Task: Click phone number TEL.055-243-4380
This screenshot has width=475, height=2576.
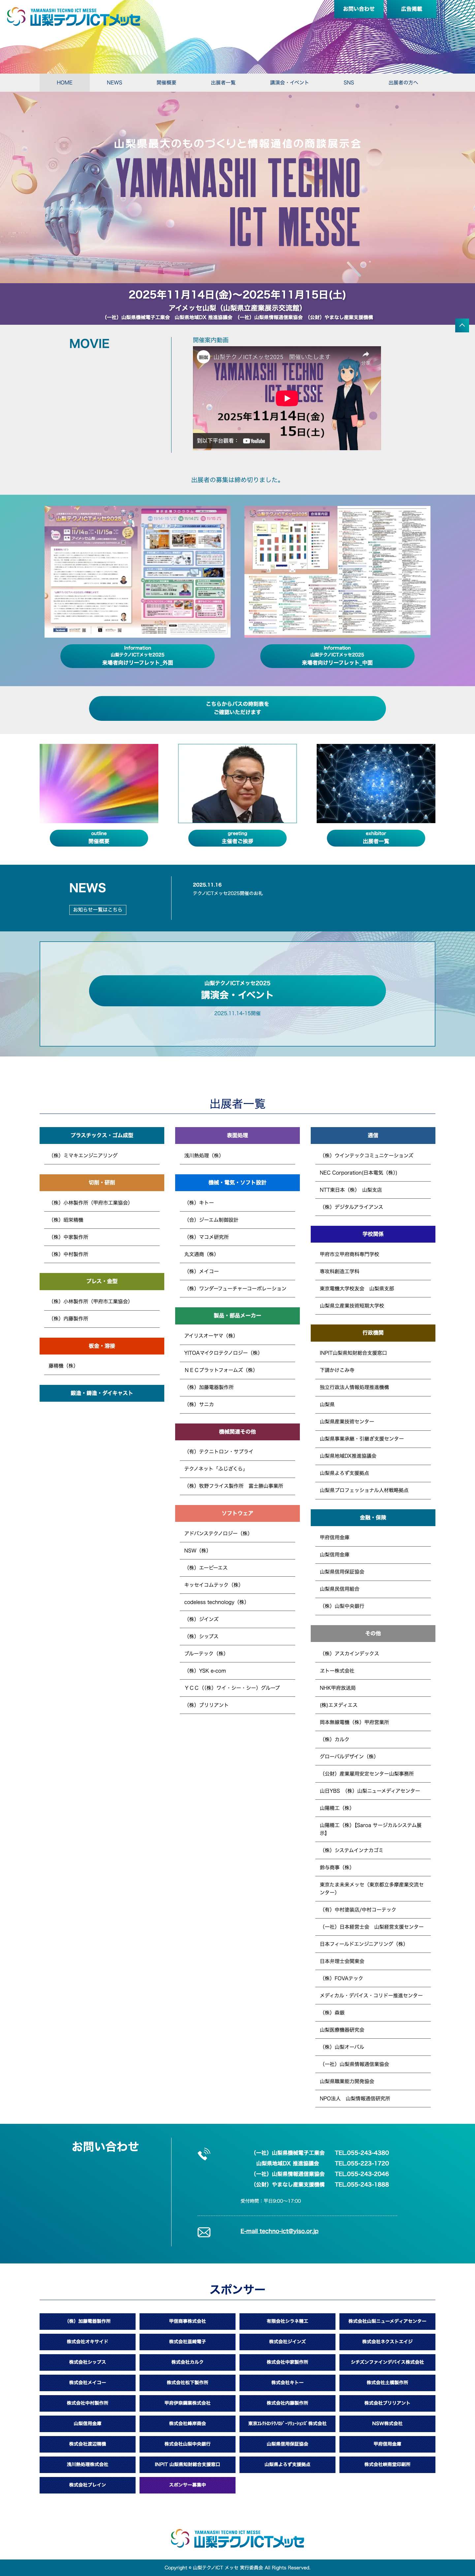Action: point(362,2153)
